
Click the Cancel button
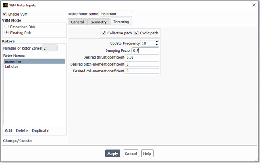[x=131, y=154]
